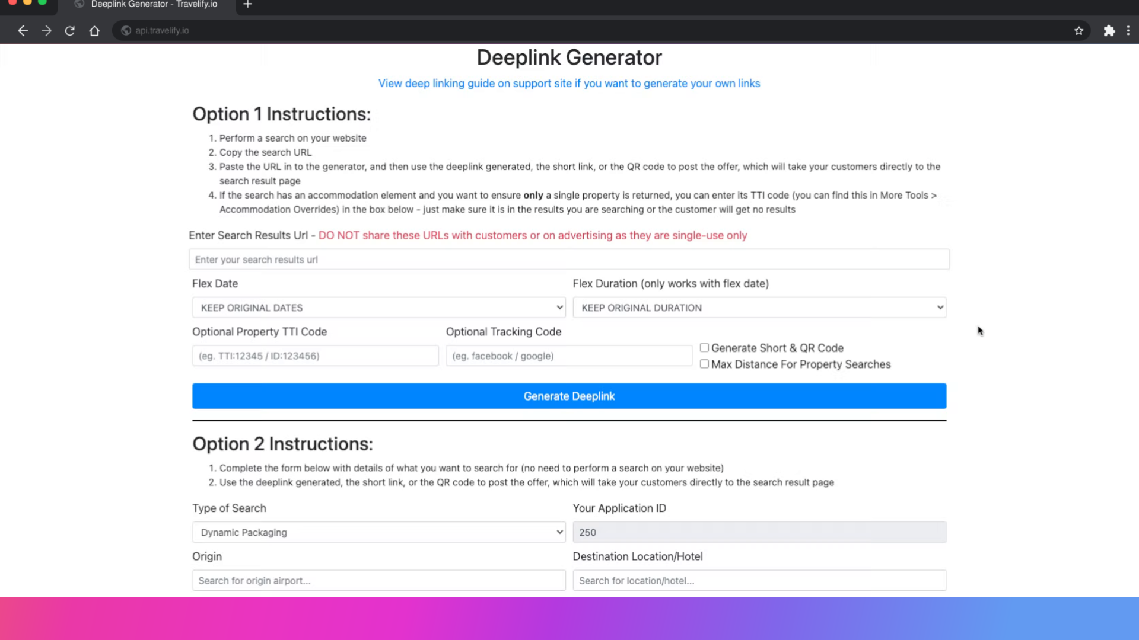Screen dimensions: 1139x640
Task: Click the browser home icon
Action: [x=94, y=30]
